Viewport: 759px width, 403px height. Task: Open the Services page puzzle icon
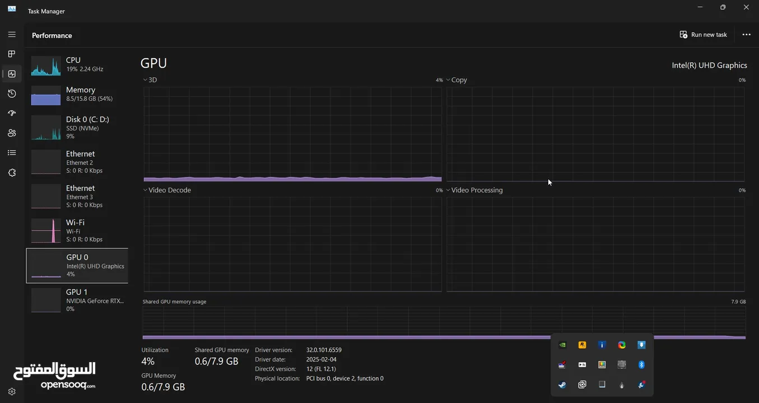(12, 172)
